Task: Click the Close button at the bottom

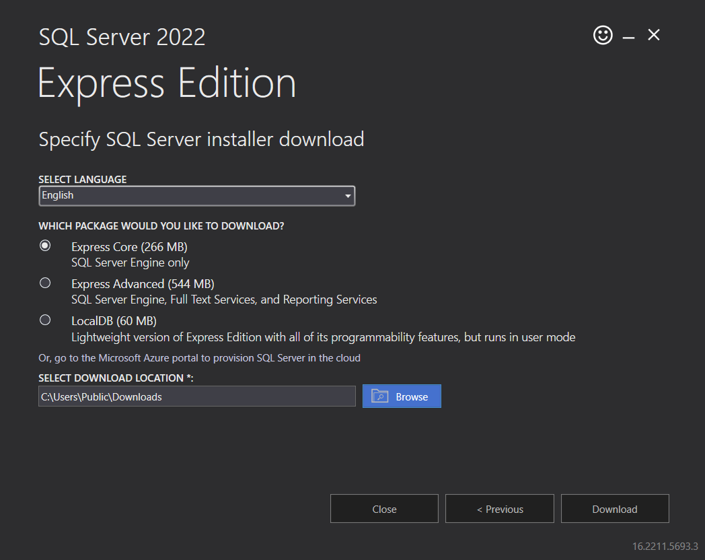Action: [384, 509]
